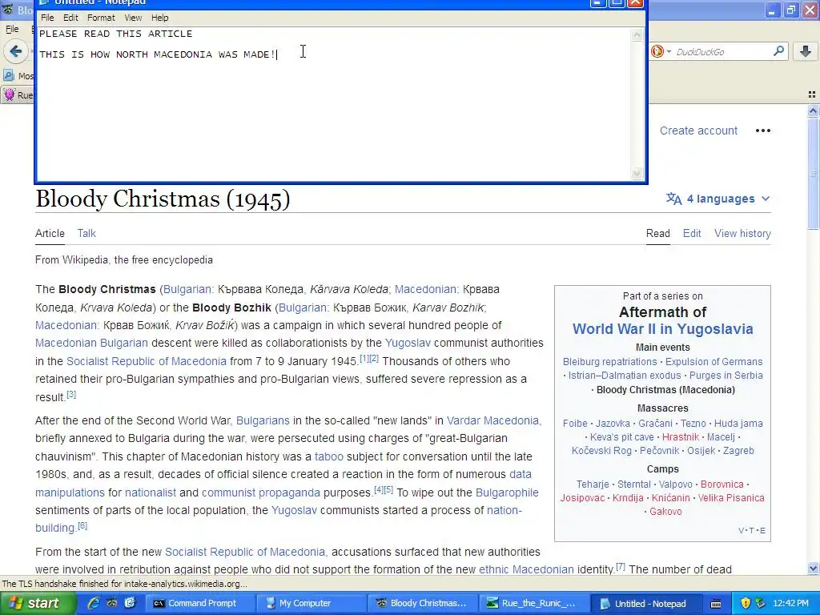Launch Internet Explorer from quick launch
This screenshot has width=820, height=615.
pos(94,603)
